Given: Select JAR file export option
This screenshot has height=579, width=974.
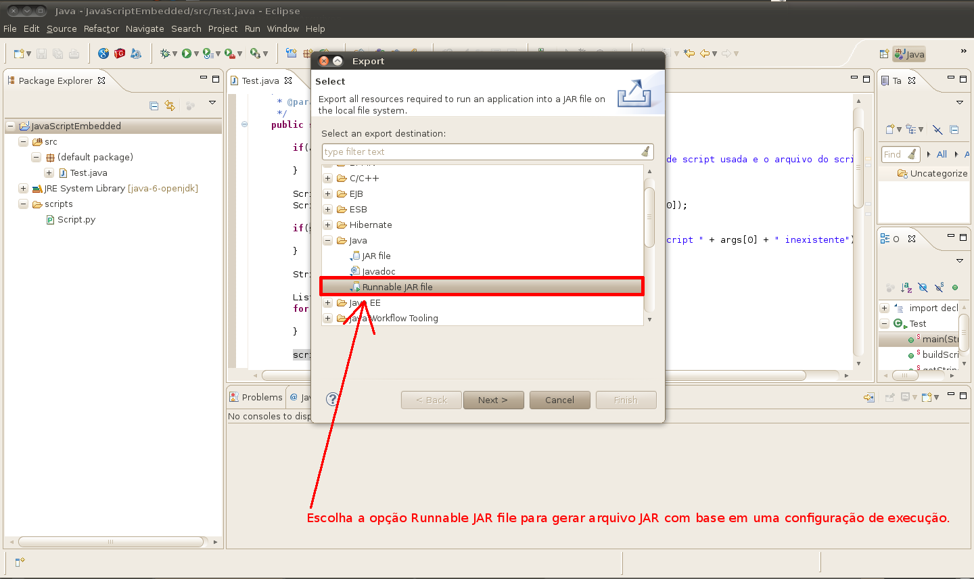Looking at the screenshot, I should click(376, 256).
